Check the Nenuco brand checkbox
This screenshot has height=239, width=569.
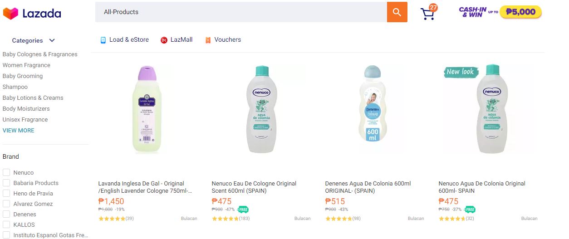click(x=6, y=172)
